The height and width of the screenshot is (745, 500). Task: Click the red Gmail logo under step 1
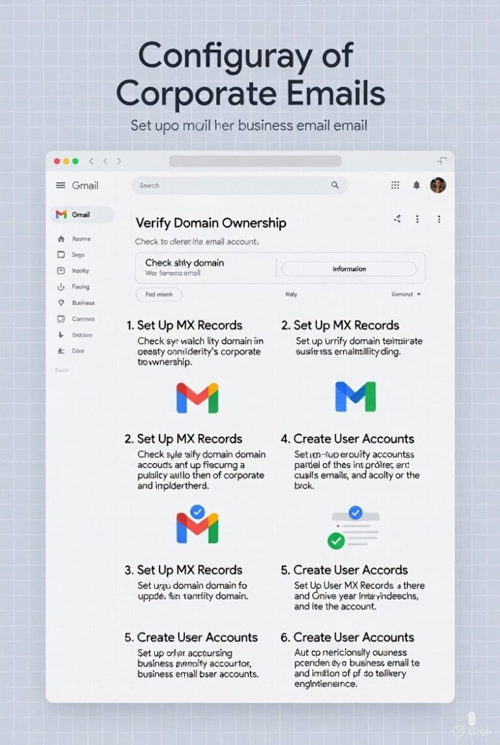(x=197, y=398)
